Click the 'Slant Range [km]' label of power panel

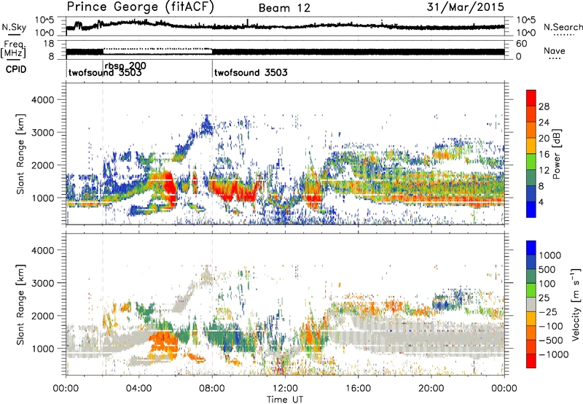tap(20, 154)
